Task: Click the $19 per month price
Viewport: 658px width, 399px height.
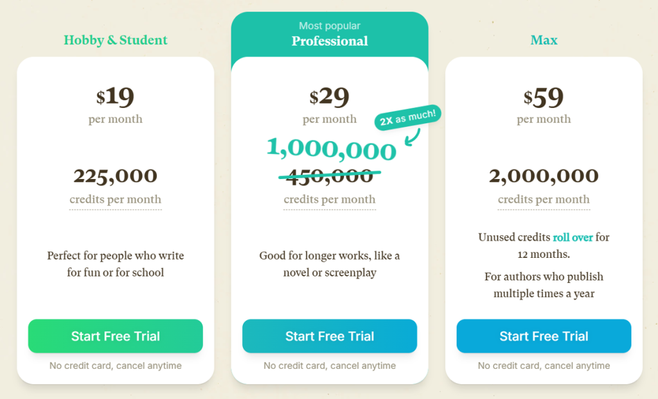Action: click(116, 98)
